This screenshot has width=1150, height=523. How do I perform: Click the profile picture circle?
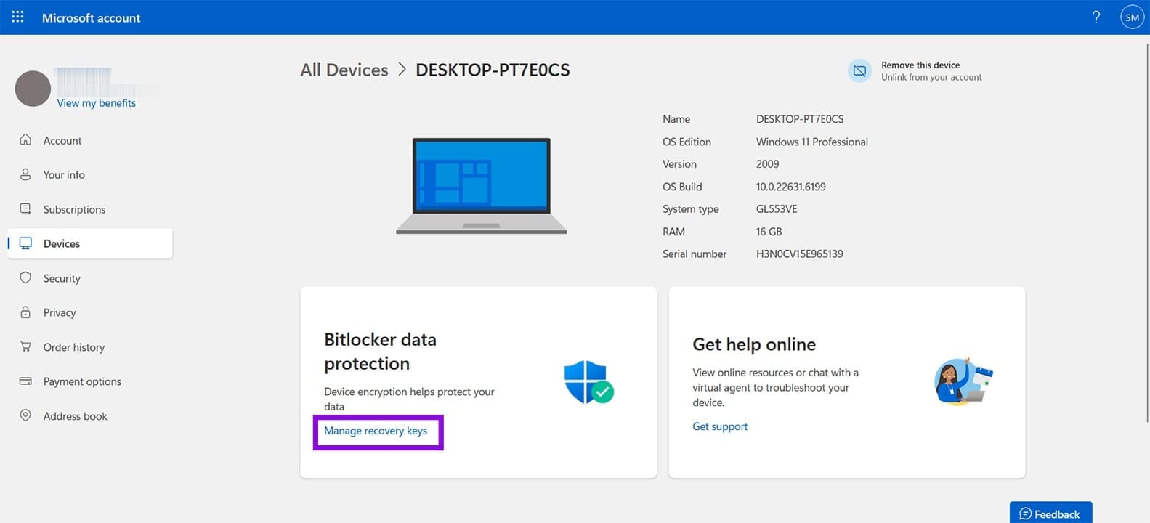[x=33, y=89]
